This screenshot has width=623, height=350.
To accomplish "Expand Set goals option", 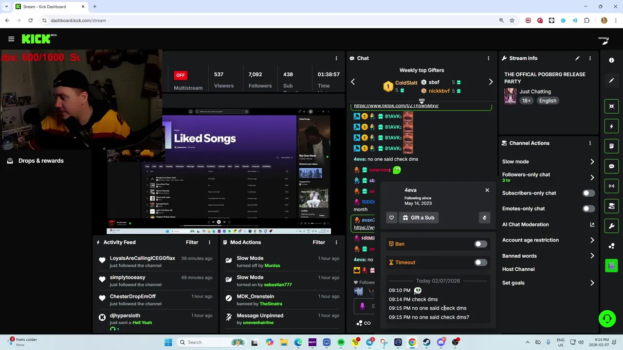I will (592, 283).
